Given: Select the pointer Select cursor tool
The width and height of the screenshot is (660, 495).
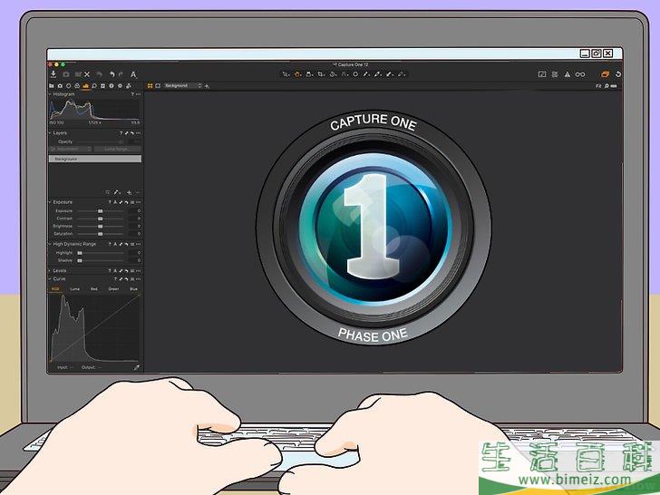Looking at the screenshot, I should click(286, 74).
